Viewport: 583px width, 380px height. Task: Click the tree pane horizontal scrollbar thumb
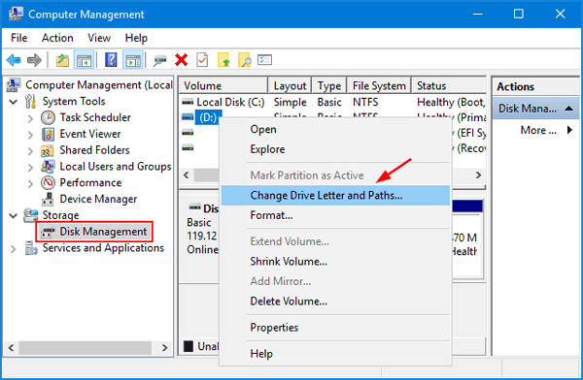tap(86, 348)
